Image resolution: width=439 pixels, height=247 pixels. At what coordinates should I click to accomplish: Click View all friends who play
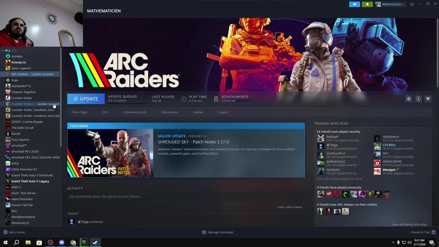point(409,224)
